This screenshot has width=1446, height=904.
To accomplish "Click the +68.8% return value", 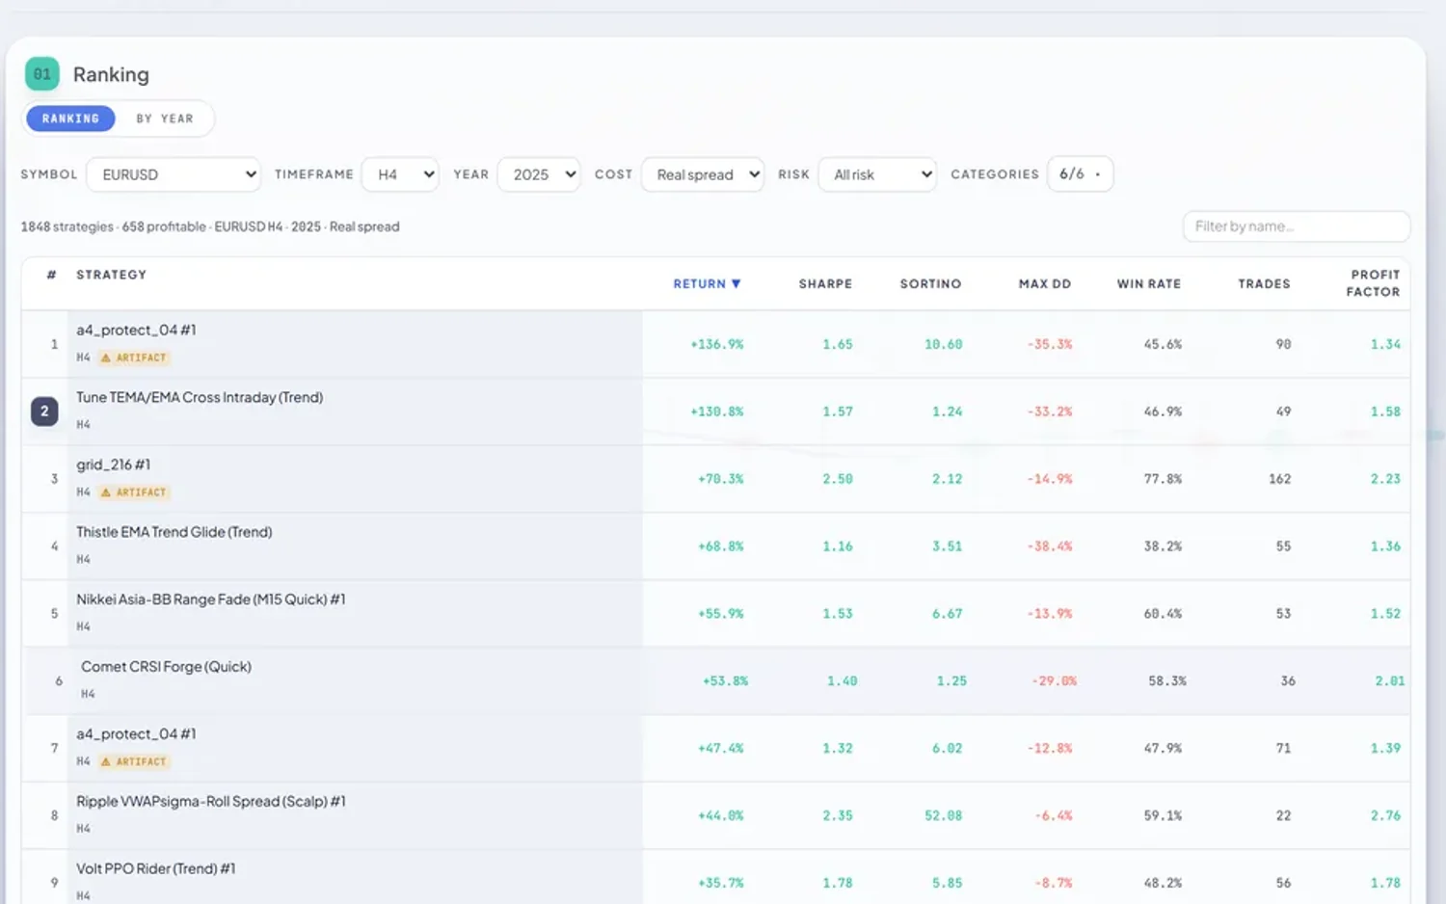I will [x=720, y=546].
